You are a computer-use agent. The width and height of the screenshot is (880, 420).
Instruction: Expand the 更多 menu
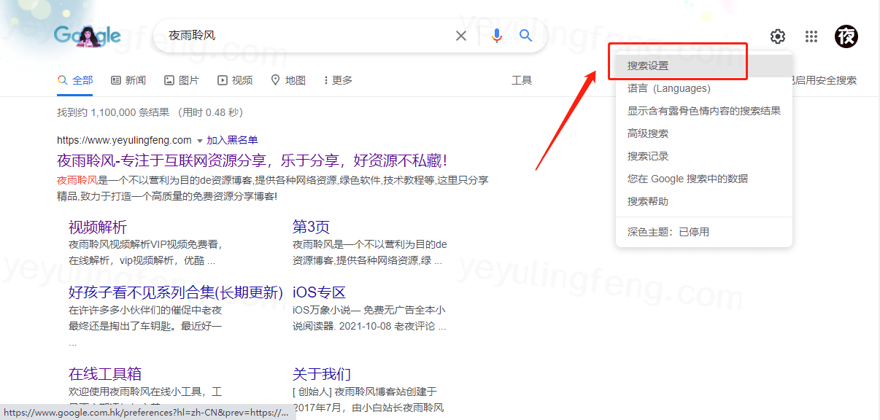pyautogui.click(x=338, y=80)
